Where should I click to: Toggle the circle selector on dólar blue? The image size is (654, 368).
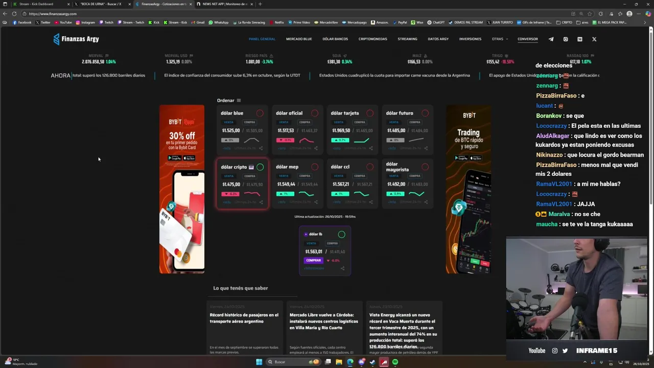260,113
